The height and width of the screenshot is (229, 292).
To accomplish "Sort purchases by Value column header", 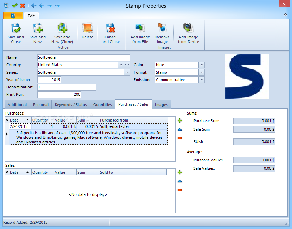I will pos(65,120).
